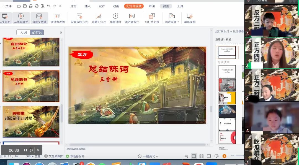The image size is (299, 165).
Task: Undo the last action
Action: point(49,6)
